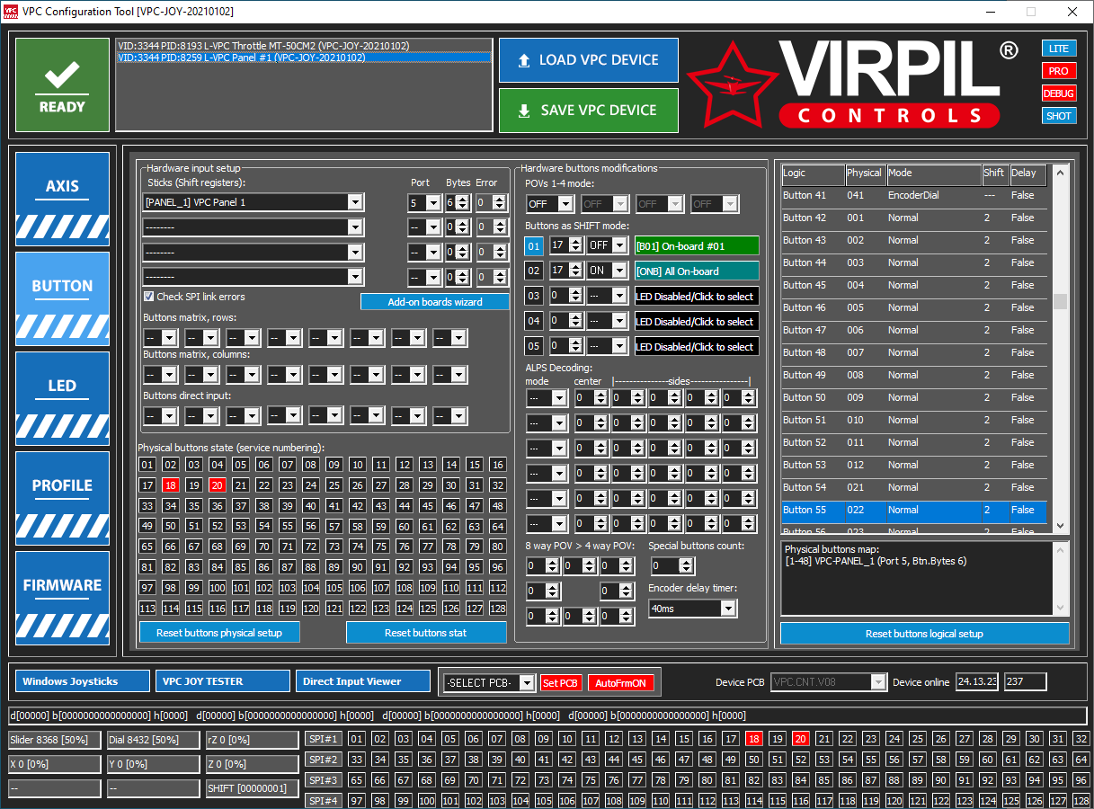
Task: Click Slider 8368 [50%] indicator
Action: coord(54,740)
